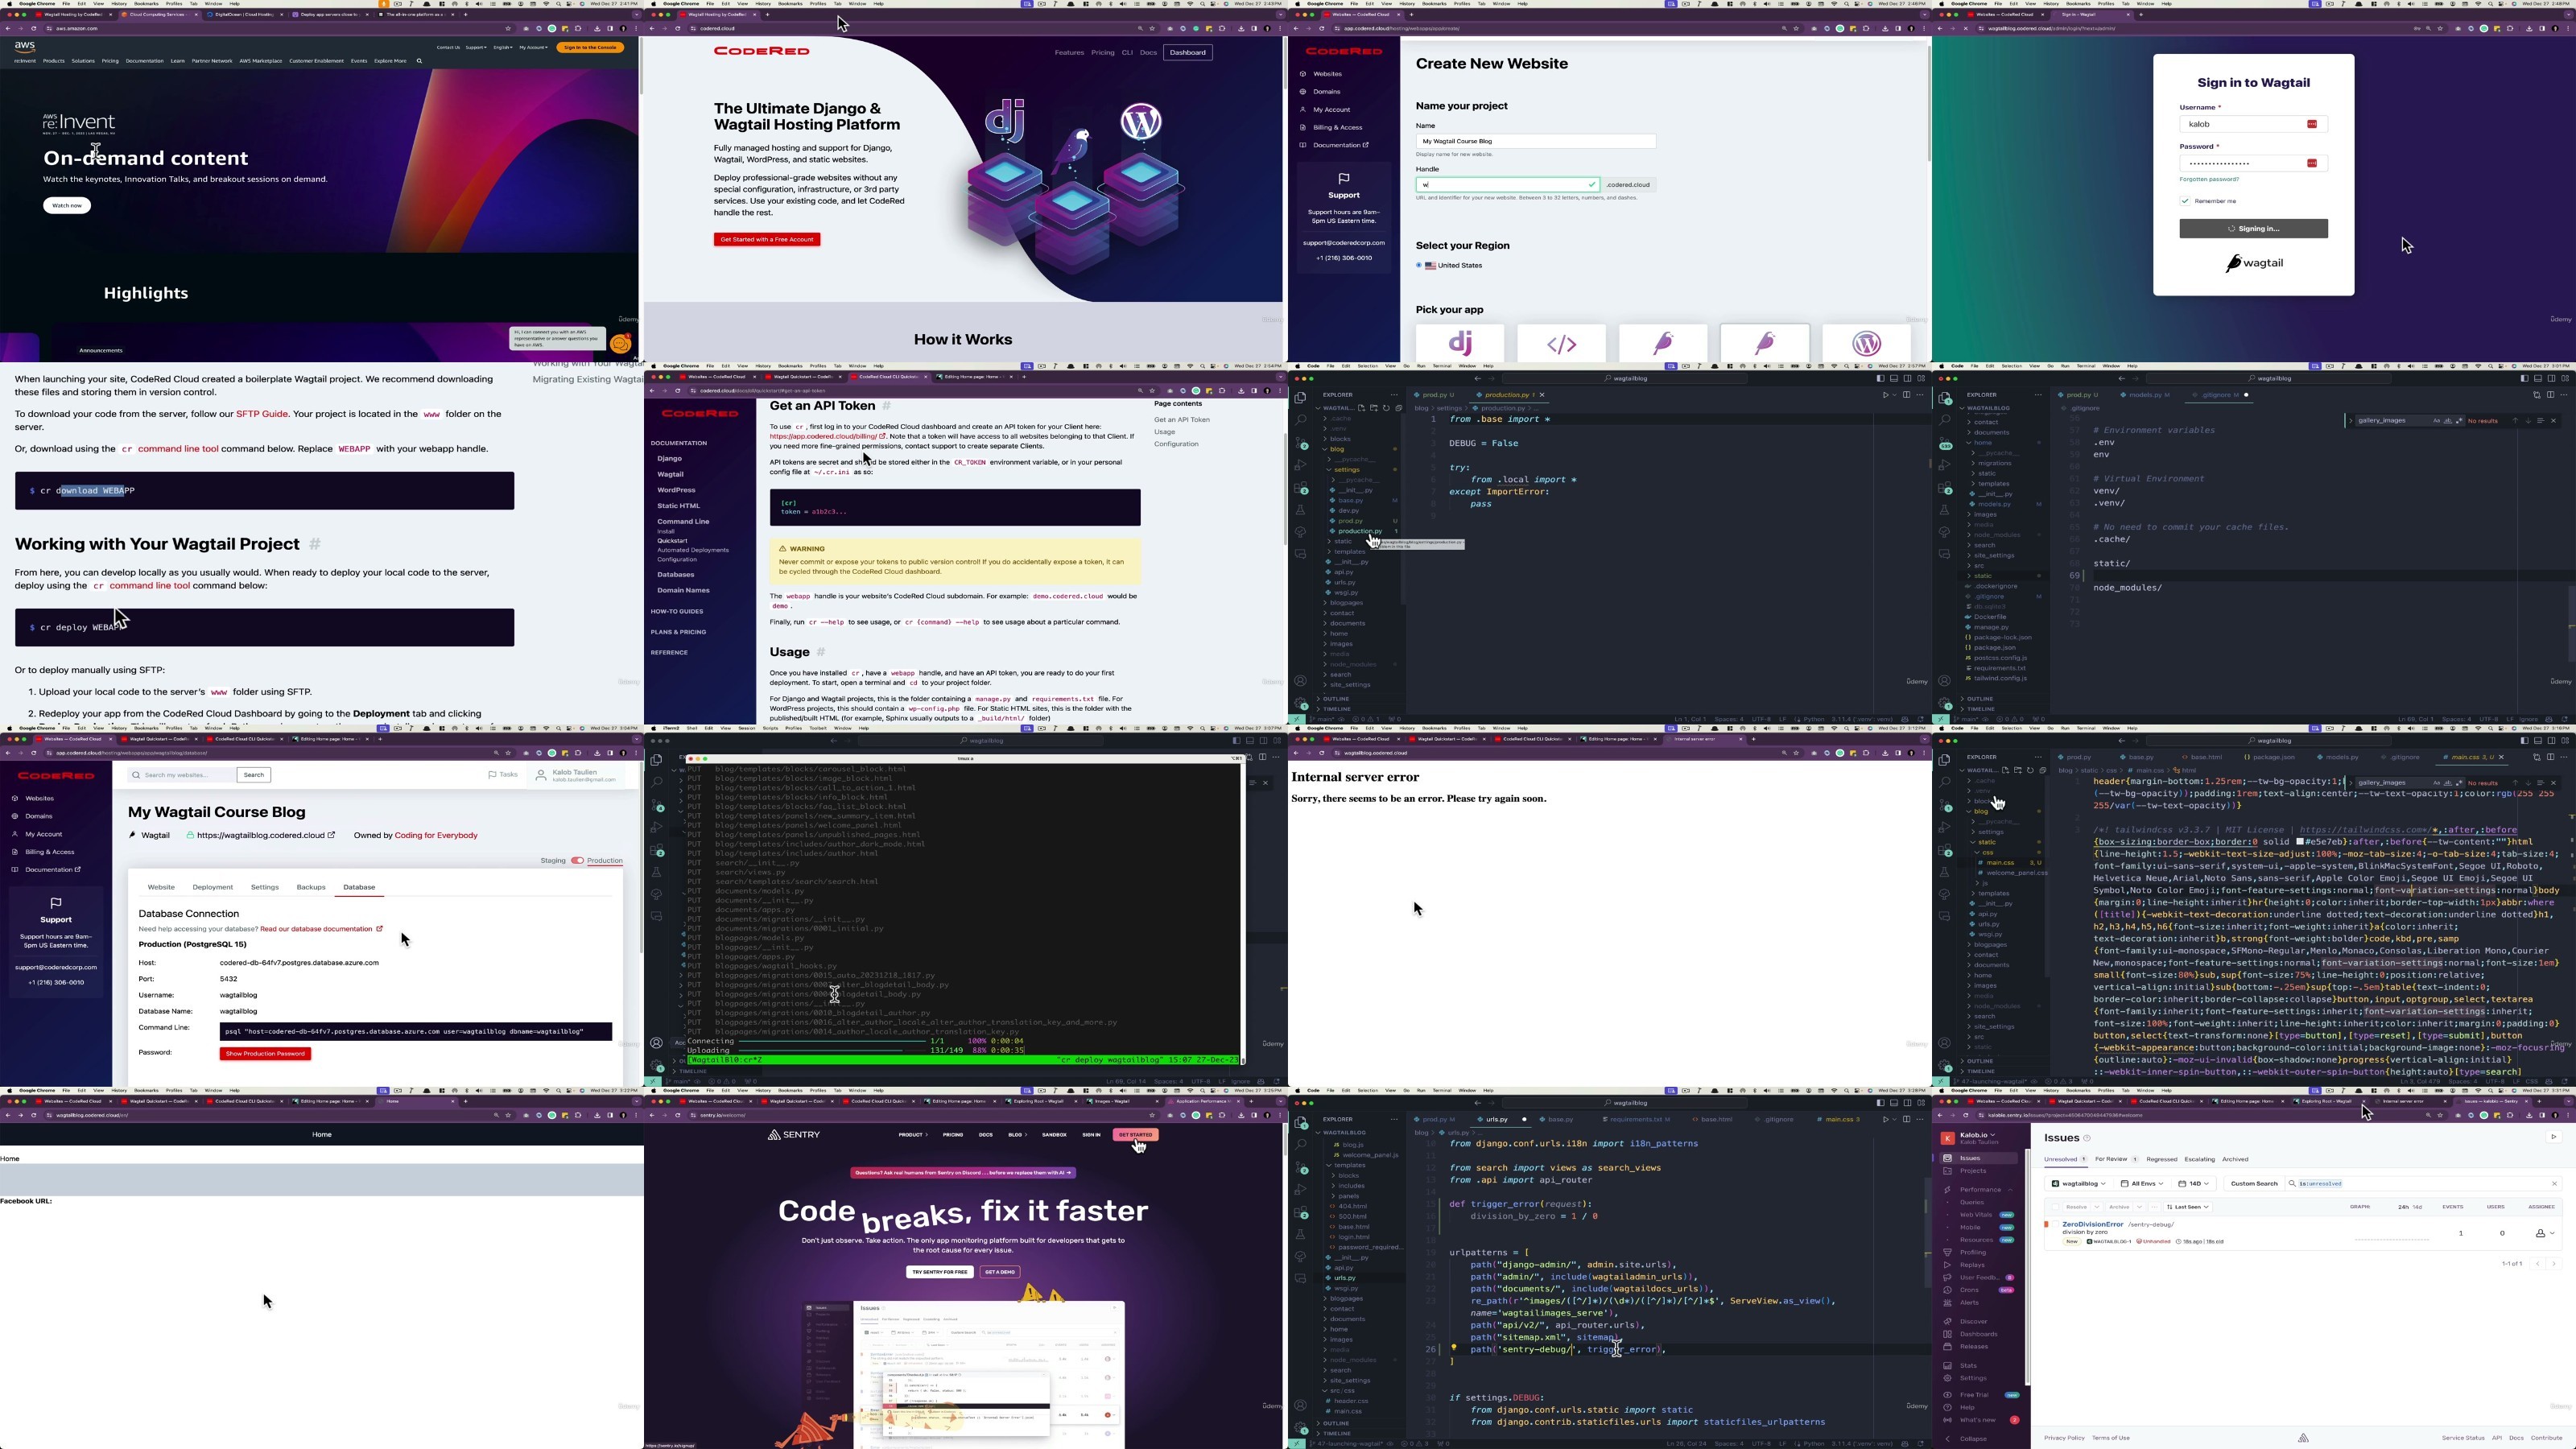
Task: Select the static HTML code-brackets app card
Action: (x=1561, y=343)
